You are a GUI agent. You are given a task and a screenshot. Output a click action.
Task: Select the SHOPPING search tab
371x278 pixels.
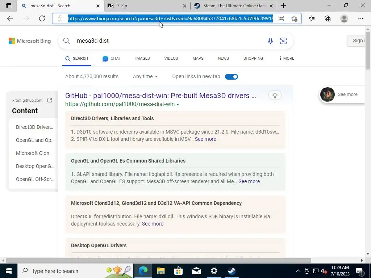click(253, 58)
